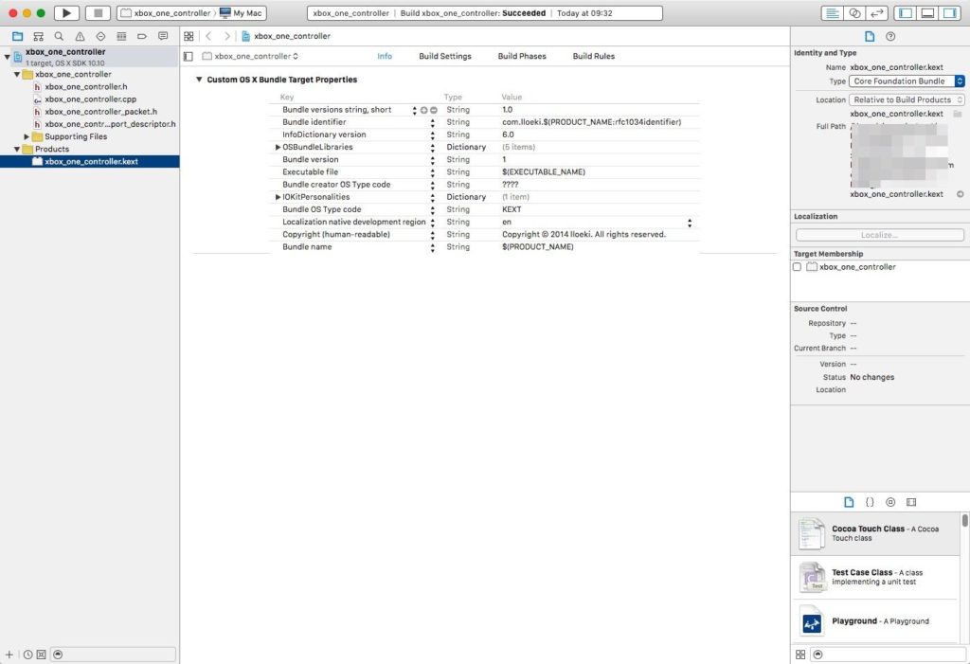Open the Test navigator icon

tap(100, 37)
